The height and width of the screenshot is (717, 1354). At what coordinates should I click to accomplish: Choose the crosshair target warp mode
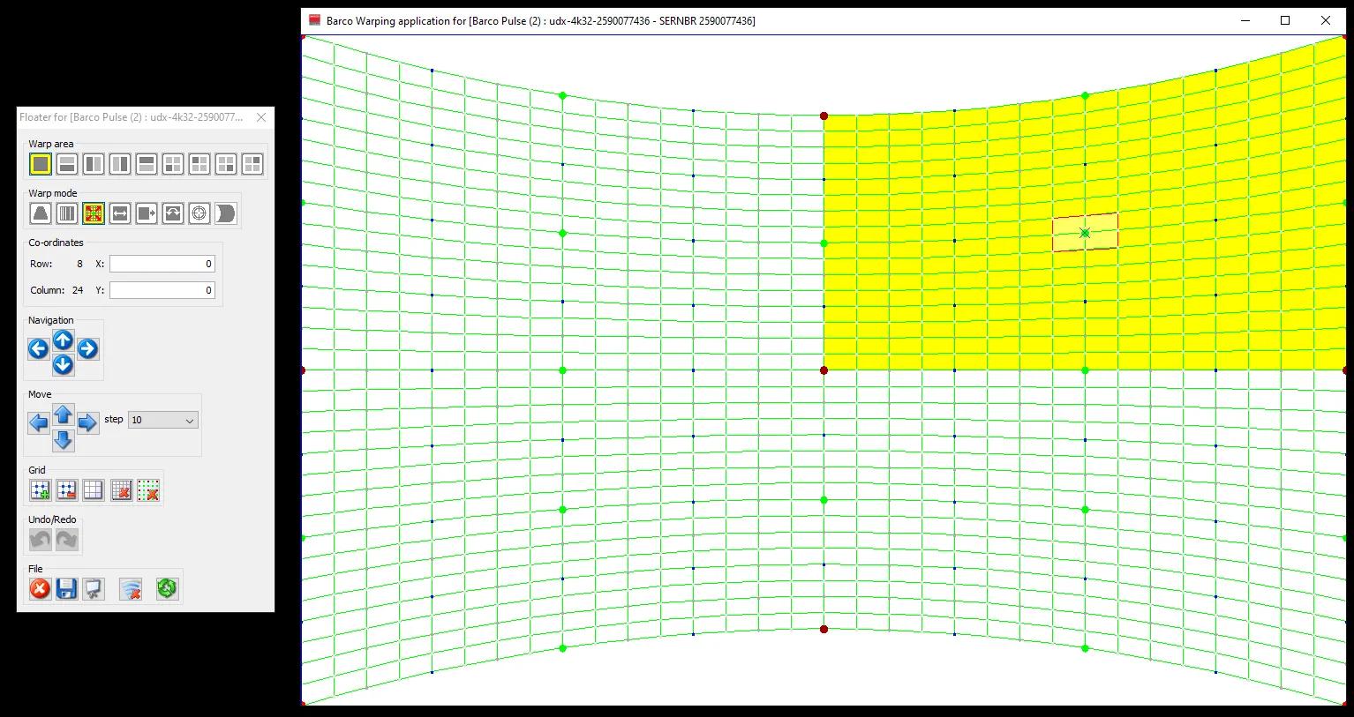[199, 213]
